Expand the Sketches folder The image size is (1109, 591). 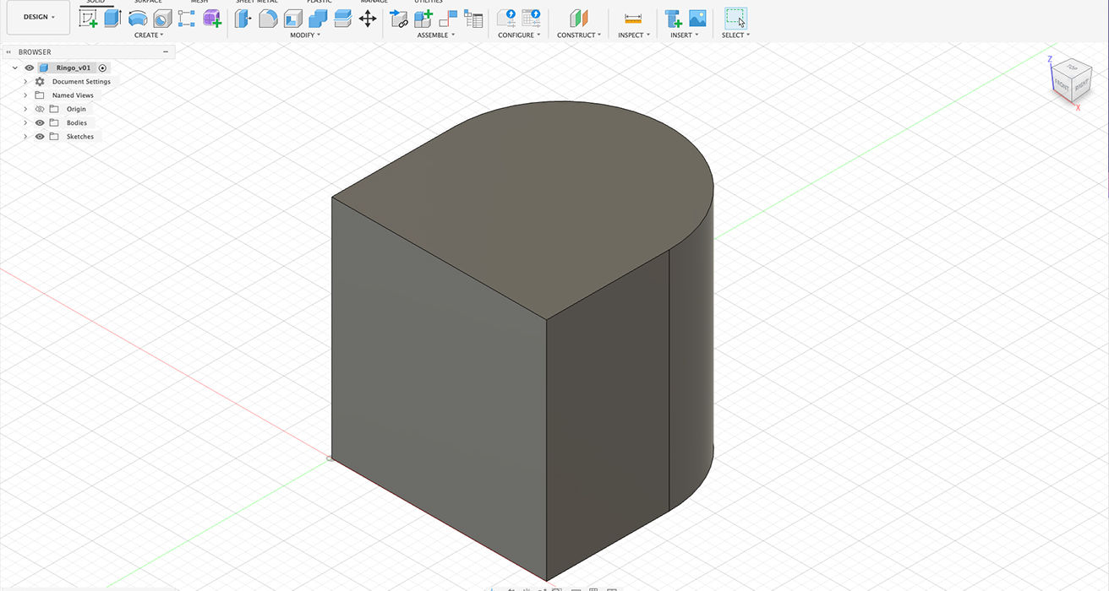[x=25, y=136]
